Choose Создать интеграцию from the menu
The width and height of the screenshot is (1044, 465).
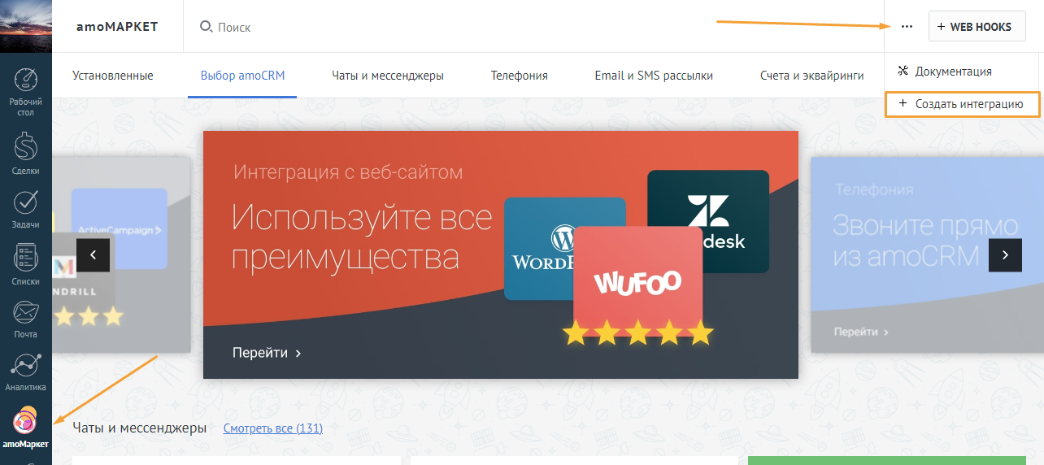(x=963, y=104)
